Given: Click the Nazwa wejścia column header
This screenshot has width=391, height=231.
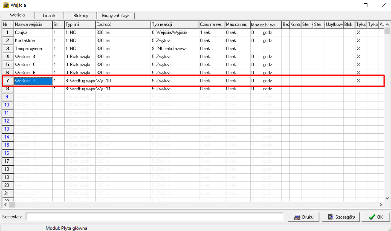Looking at the screenshot, I should tap(33, 25).
